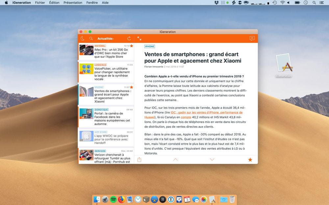This screenshot has height=205, width=329.
Task: Open the Wi-Fi status menu
Action: pyautogui.click(x=283, y=3)
